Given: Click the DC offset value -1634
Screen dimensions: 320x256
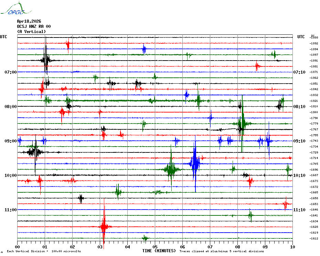Looking at the screenshot, I should (x=314, y=221).
